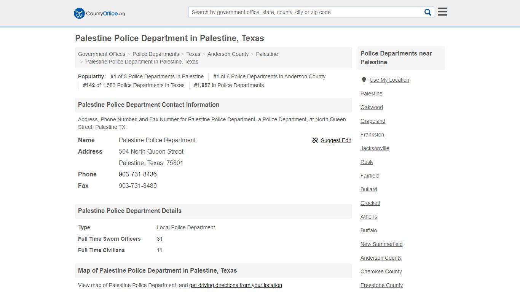Open the CountyOffice.org home logo
This screenshot has height=292, width=520.
[x=99, y=13]
